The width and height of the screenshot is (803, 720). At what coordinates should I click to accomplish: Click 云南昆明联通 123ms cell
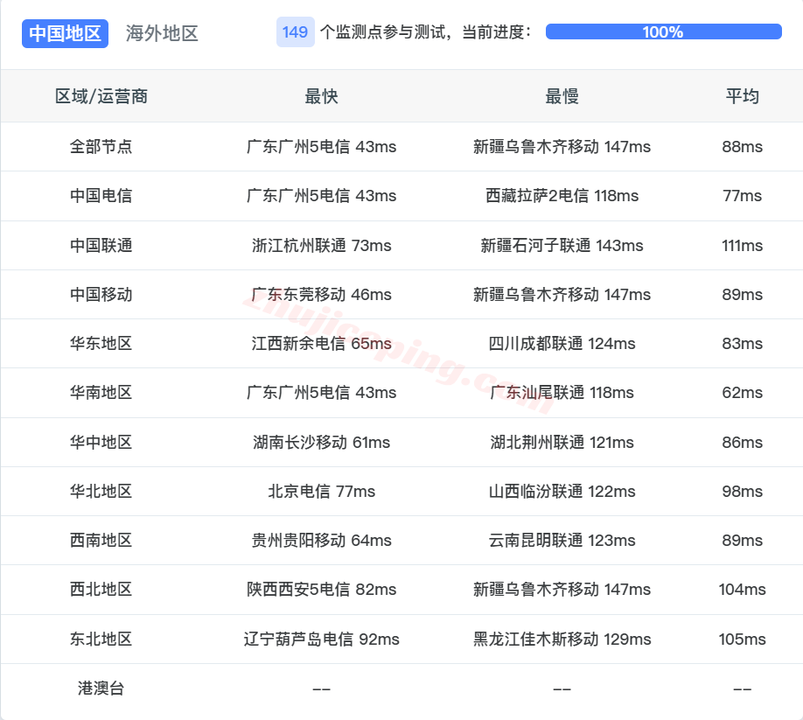(x=562, y=541)
